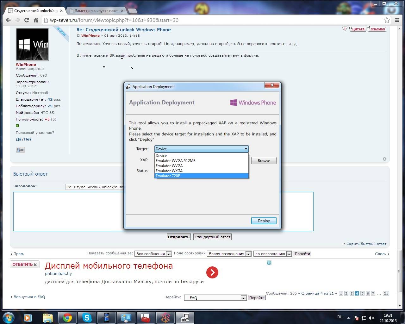Screen dimensions: 405x324
Task: Go to page 5 of the topic
Action: click(x=362, y=293)
